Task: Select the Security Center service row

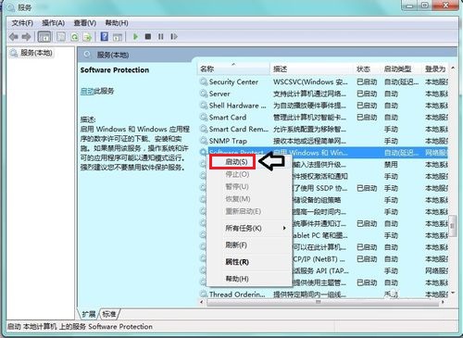Action: 323,81
